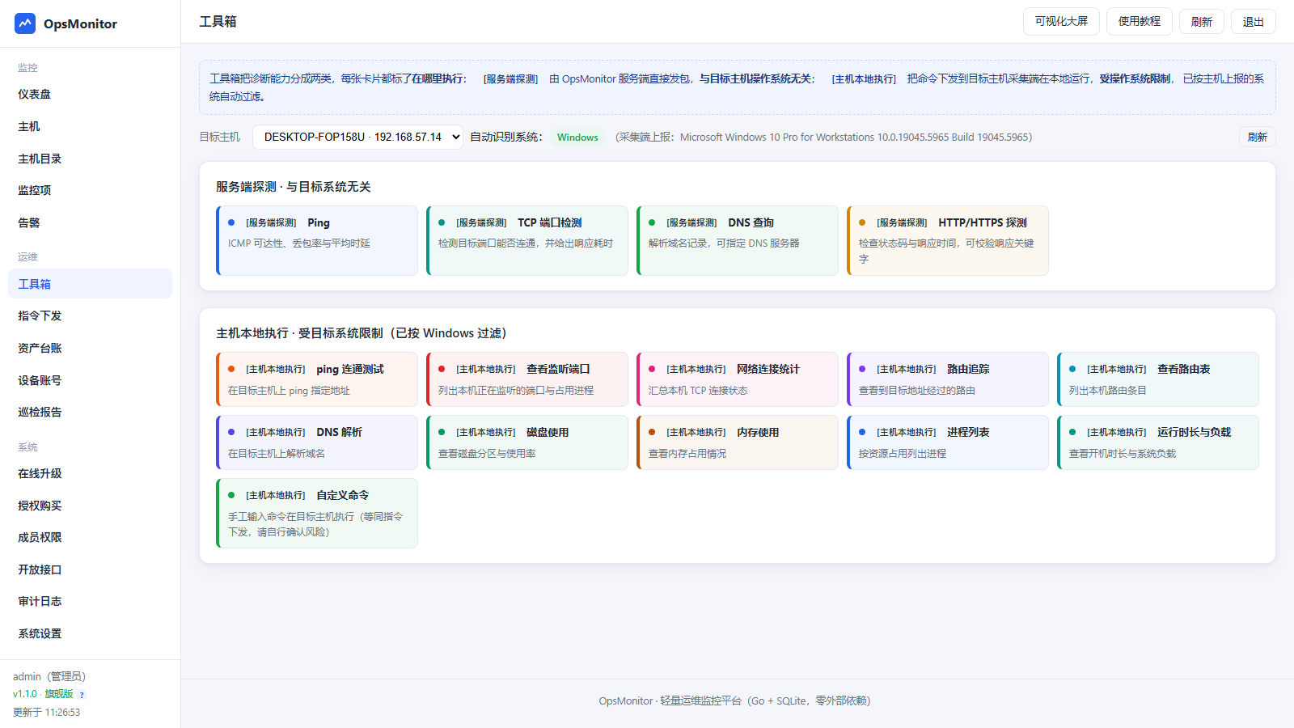
Task: Open the 自定义命令 card
Action: 317,513
